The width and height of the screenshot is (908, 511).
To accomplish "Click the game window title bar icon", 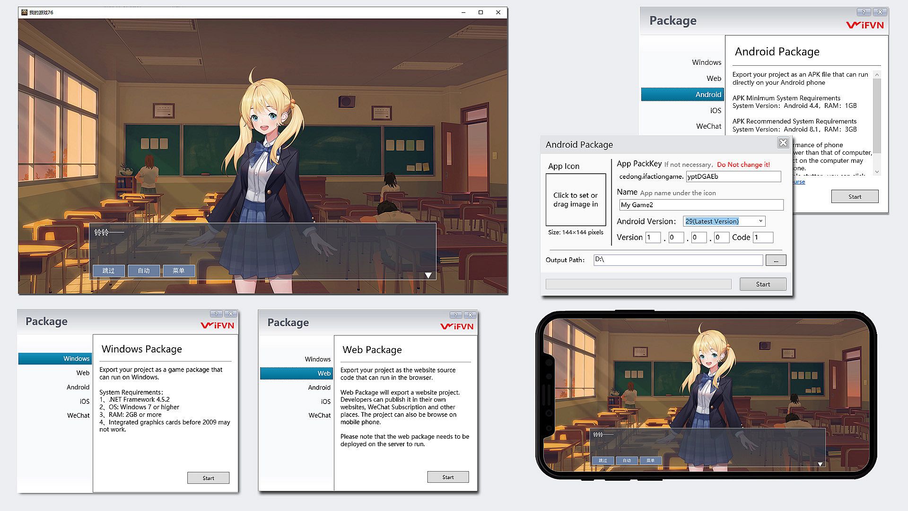I will point(24,12).
